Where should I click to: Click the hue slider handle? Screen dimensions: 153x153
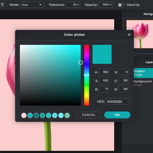click(87, 75)
